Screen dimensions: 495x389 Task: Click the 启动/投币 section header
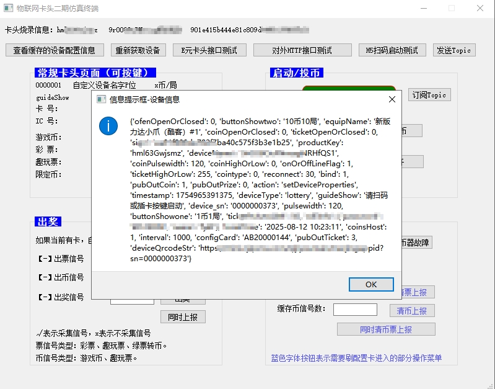[296, 73]
